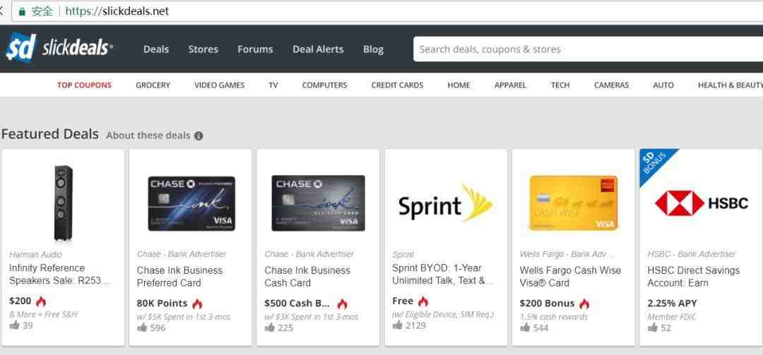The image size is (763, 355).
Task: Select the Credit Cards category
Action: [x=398, y=85]
